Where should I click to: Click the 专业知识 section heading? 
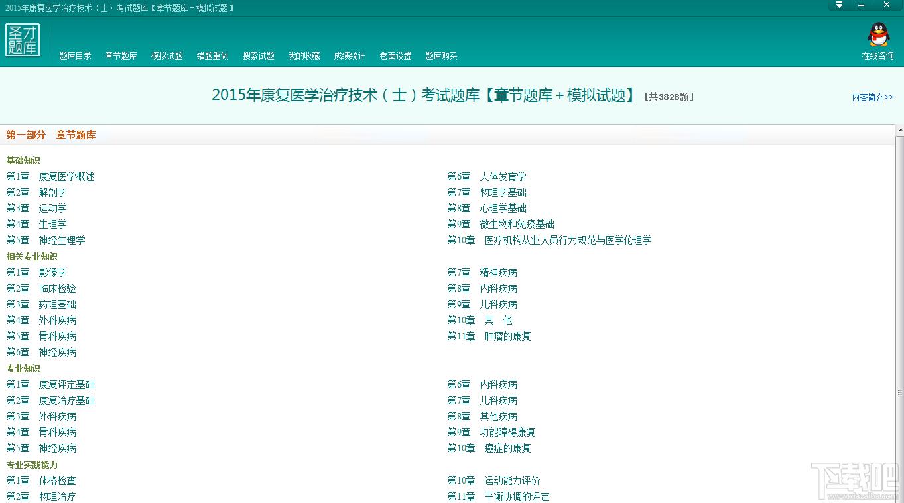tap(23, 368)
